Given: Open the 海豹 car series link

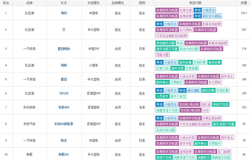Looking at the screenshot, I should click(x=64, y=13).
